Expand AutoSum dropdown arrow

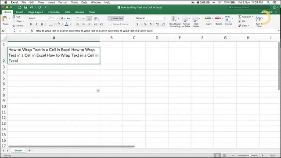[253, 17]
